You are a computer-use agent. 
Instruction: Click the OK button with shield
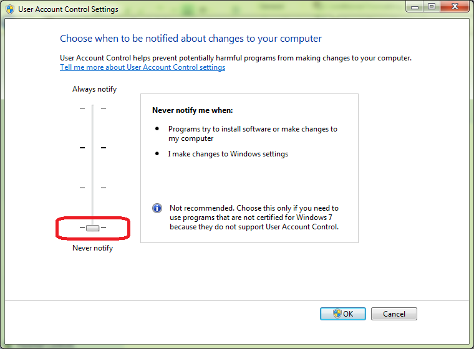(x=343, y=313)
